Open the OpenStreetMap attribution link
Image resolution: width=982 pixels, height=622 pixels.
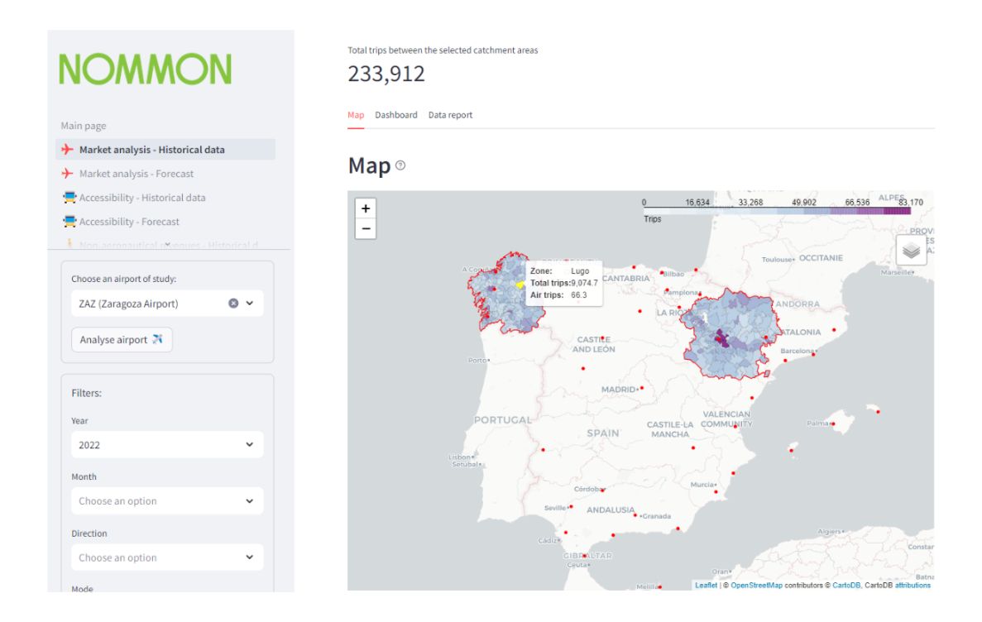click(x=756, y=586)
